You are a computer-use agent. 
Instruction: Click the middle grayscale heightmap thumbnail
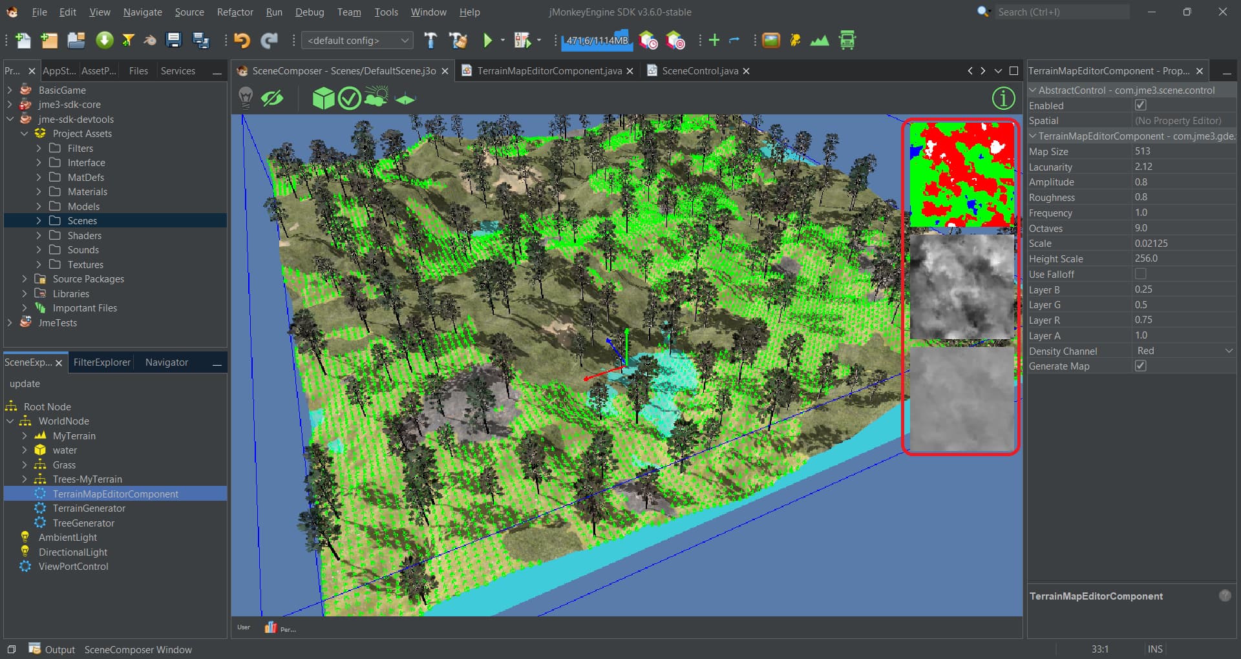[x=962, y=287]
